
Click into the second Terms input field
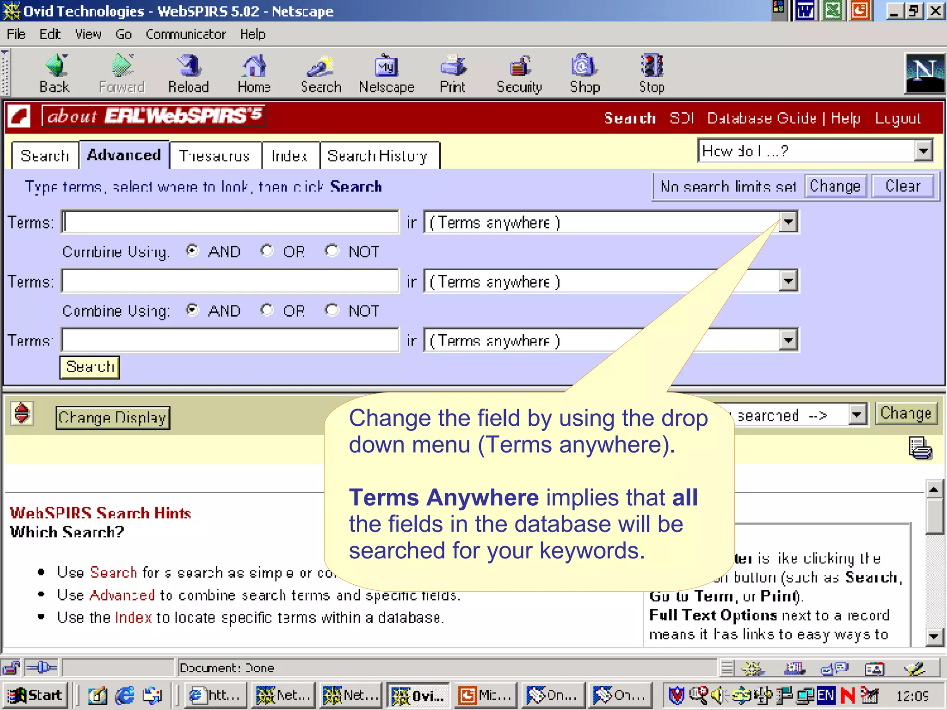point(230,281)
